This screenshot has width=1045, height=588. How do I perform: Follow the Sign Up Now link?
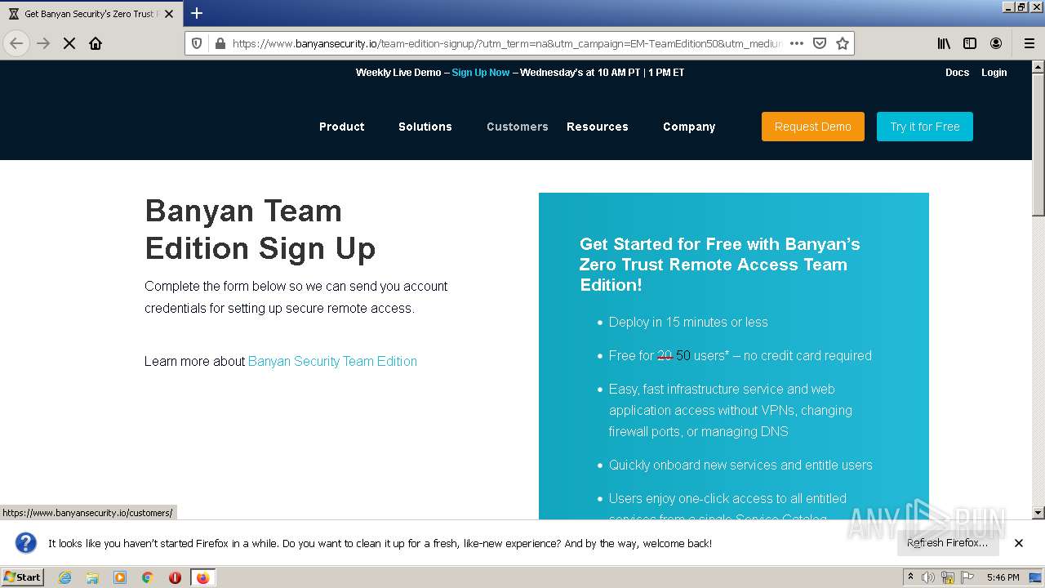point(481,73)
